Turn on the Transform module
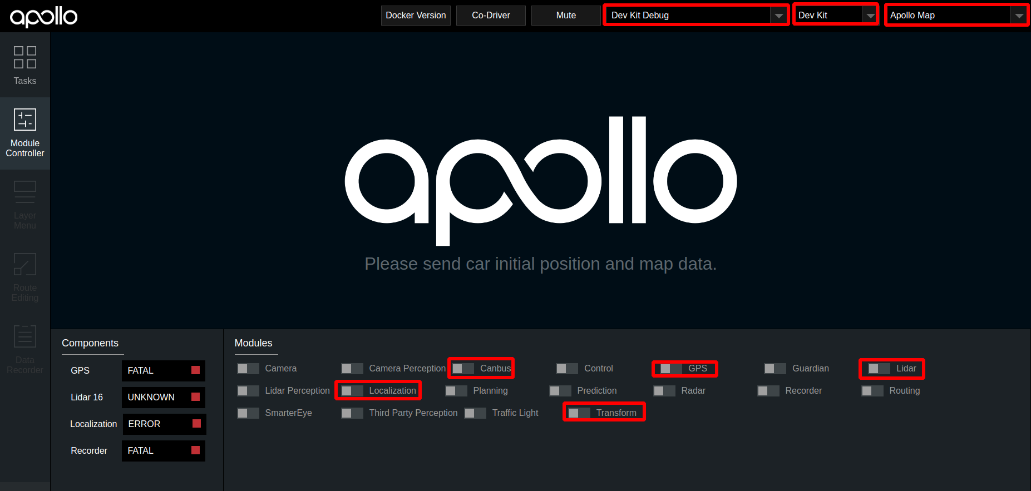1031x491 pixels. point(579,413)
